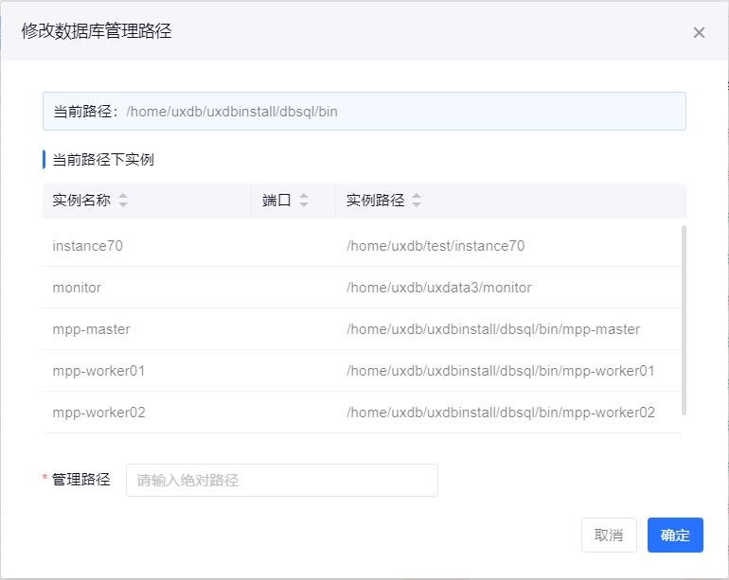
Task: Select the monitor instance name
Action: click(x=77, y=288)
